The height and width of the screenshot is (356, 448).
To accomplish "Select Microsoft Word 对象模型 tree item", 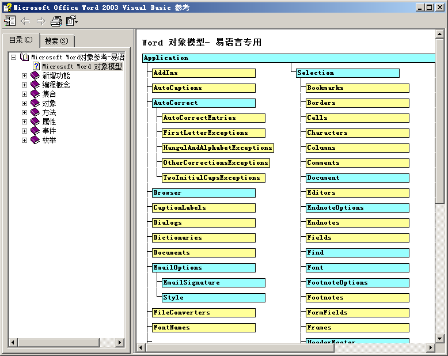I will pyautogui.click(x=82, y=66).
